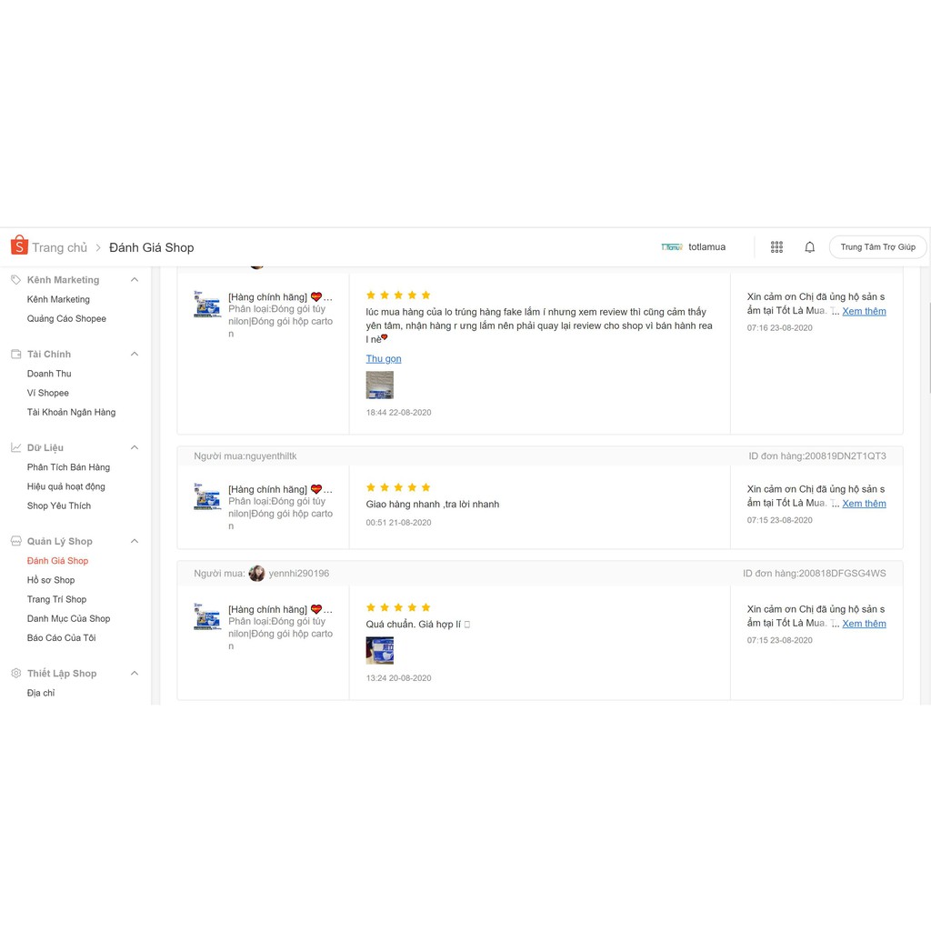Screen dimensions: 931x931
Task: Click the Thiết Lập Shop gear icon
Action: 15,674
